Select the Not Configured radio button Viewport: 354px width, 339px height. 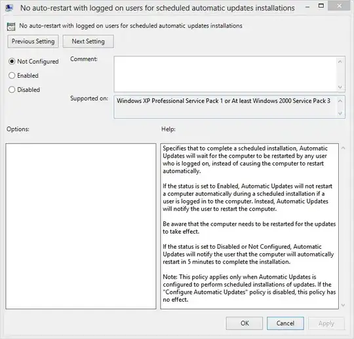12,62
